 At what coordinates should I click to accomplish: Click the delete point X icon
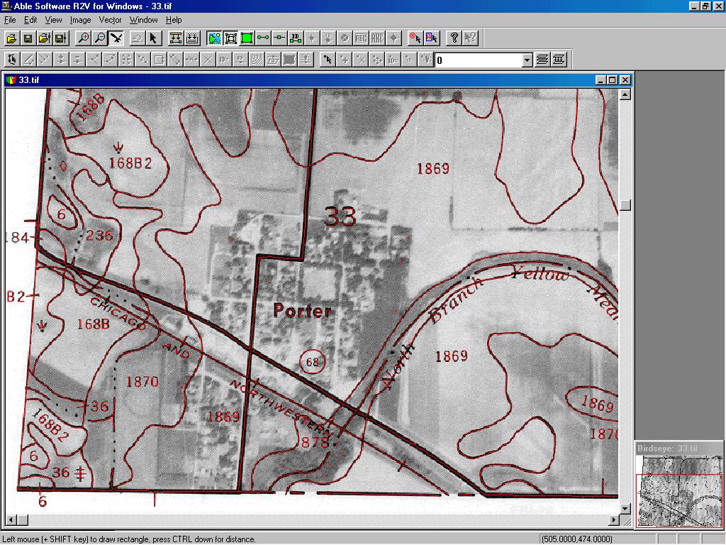361,60
